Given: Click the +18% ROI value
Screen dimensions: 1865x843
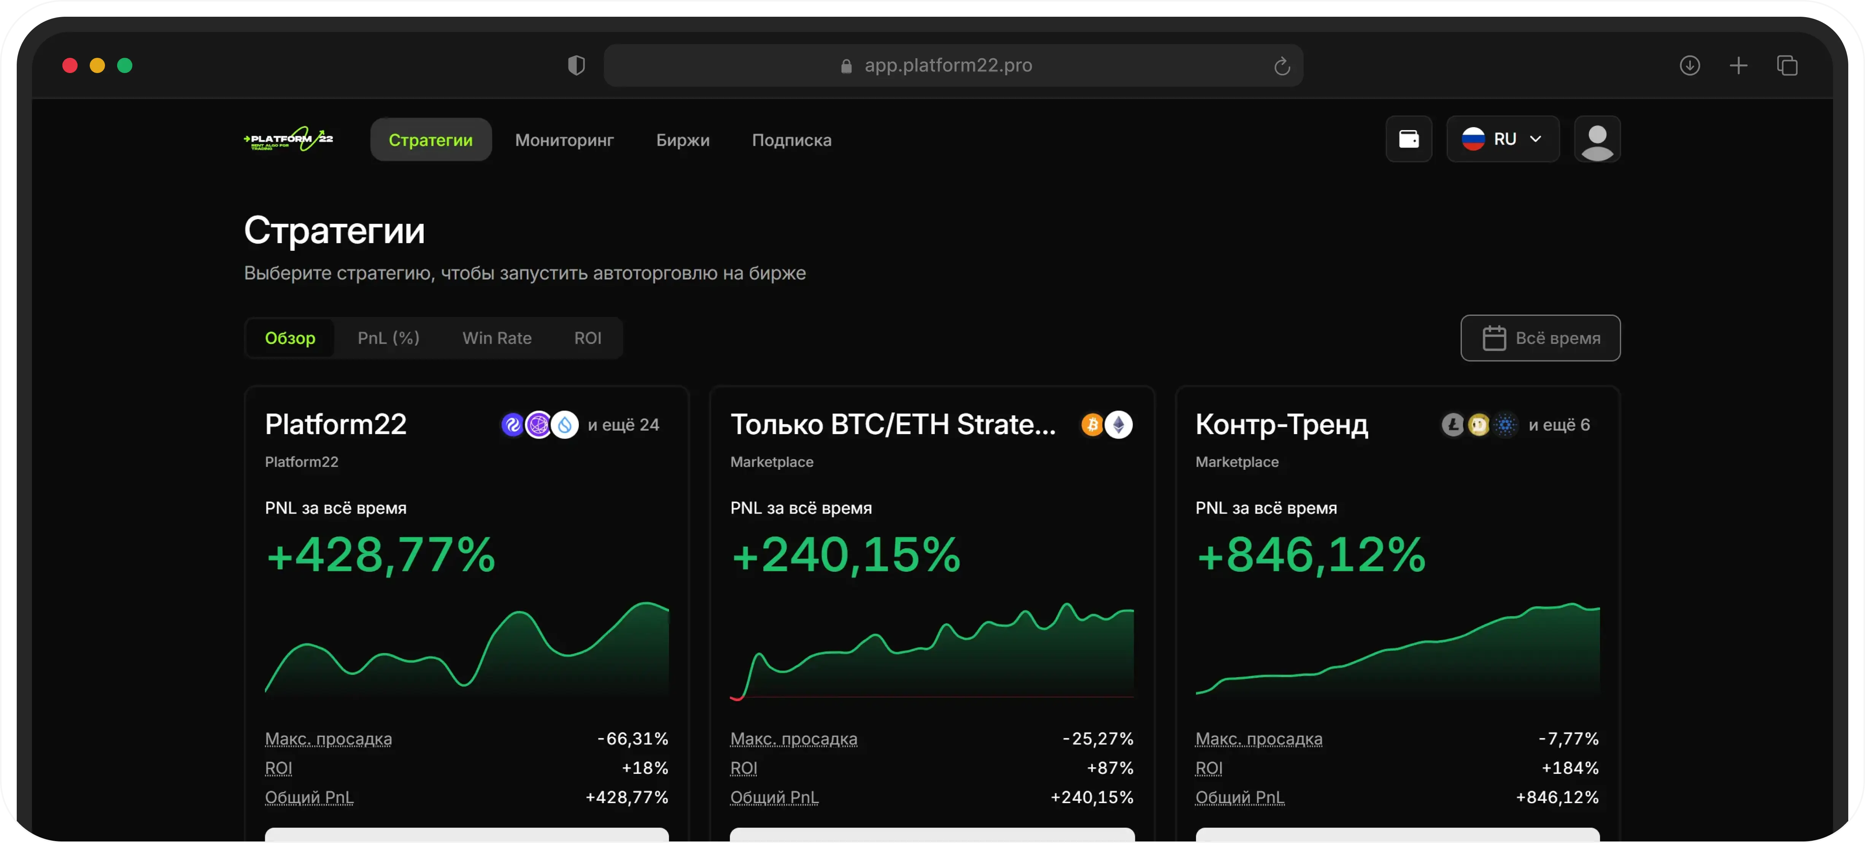Looking at the screenshot, I should click(644, 768).
